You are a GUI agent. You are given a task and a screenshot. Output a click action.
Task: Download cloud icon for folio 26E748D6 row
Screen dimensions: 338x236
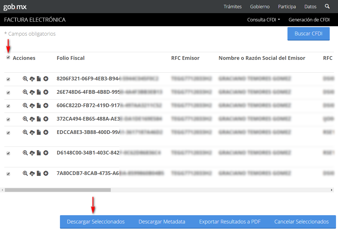click(32, 92)
